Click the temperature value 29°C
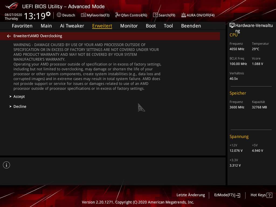Viewport: 276px width, 207px height. 256,49
